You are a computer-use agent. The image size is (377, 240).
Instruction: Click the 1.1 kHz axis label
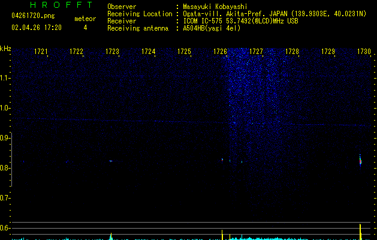[x=5, y=78]
